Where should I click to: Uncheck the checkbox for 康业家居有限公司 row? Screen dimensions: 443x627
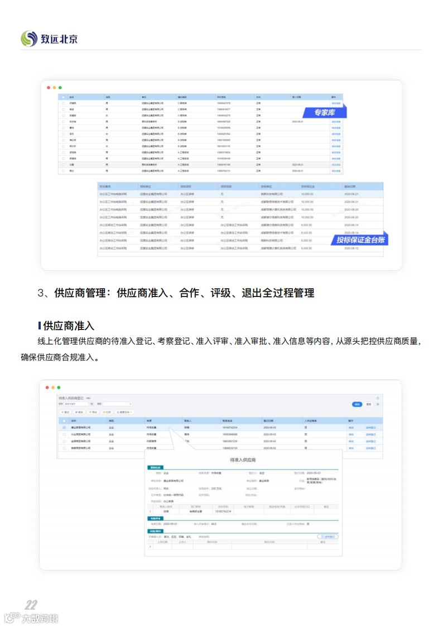coord(64,428)
